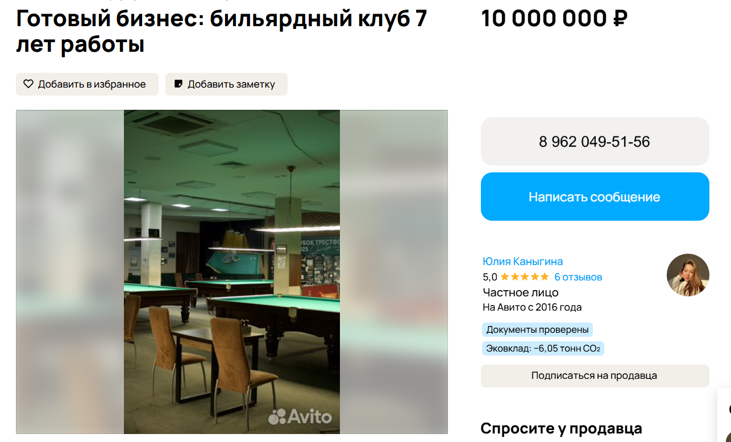Open the seller's avatar photo
This screenshot has width=731, height=442.
coord(688,275)
